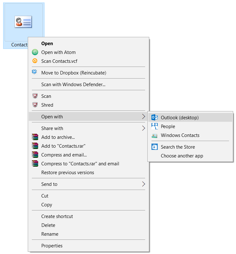Click the McAfee shield icon next to Shred
The width and height of the screenshot is (236, 254).
click(x=35, y=105)
